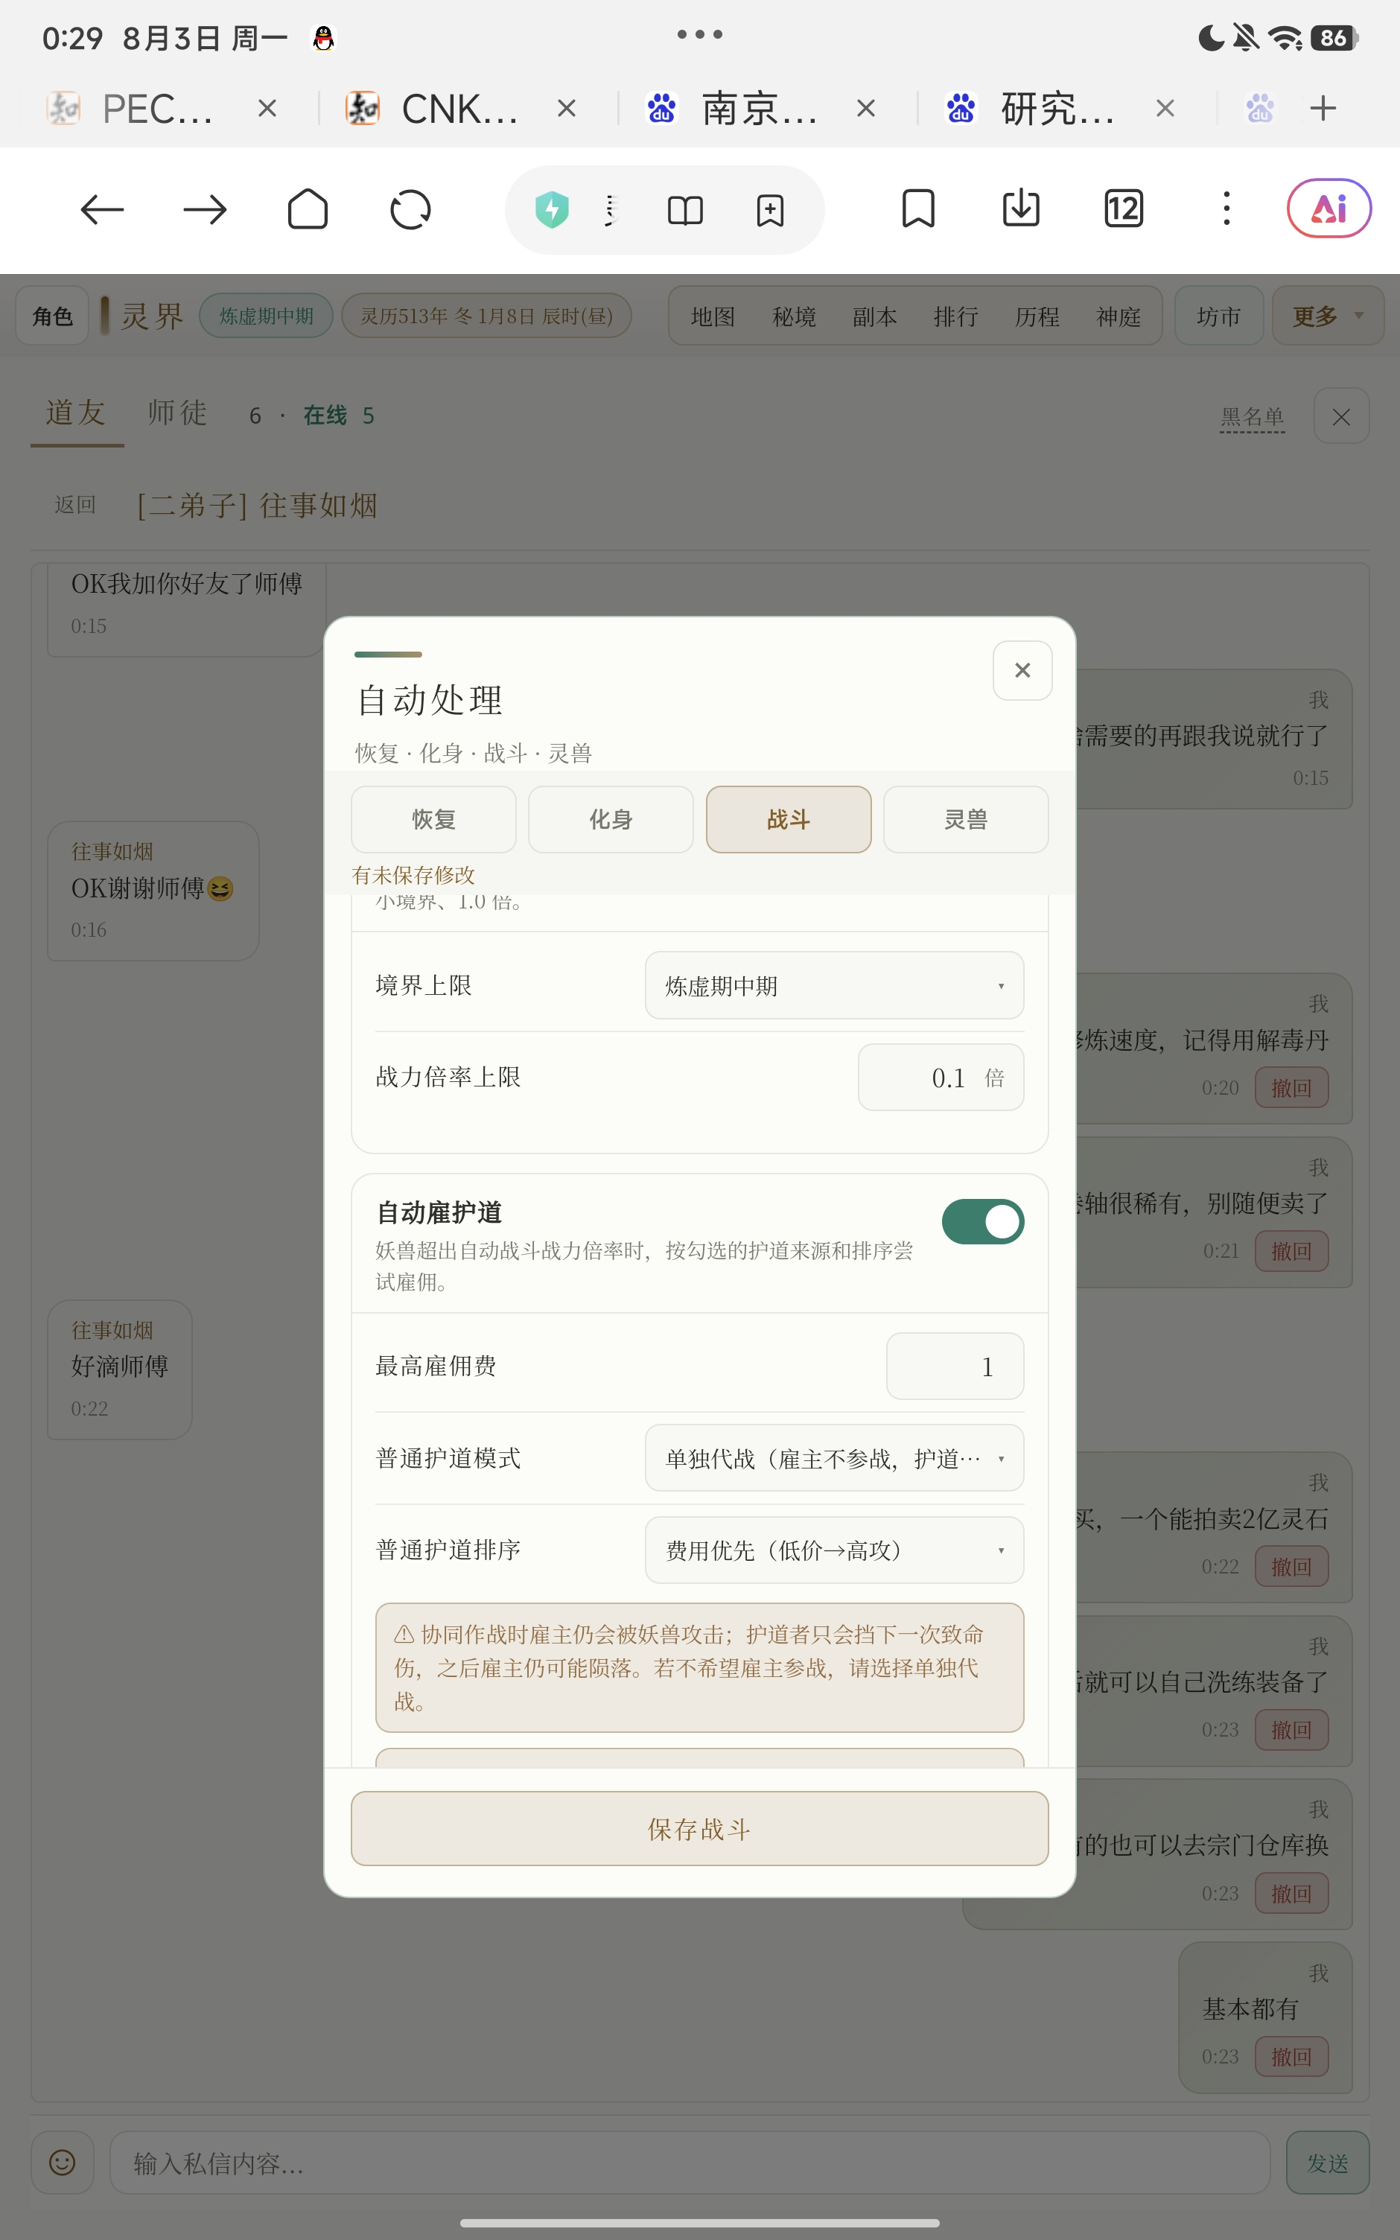Click the 炼虚期中期 realm badge
Image resolution: width=1400 pixels, height=2240 pixels.
pyautogui.click(x=267, y=316)
